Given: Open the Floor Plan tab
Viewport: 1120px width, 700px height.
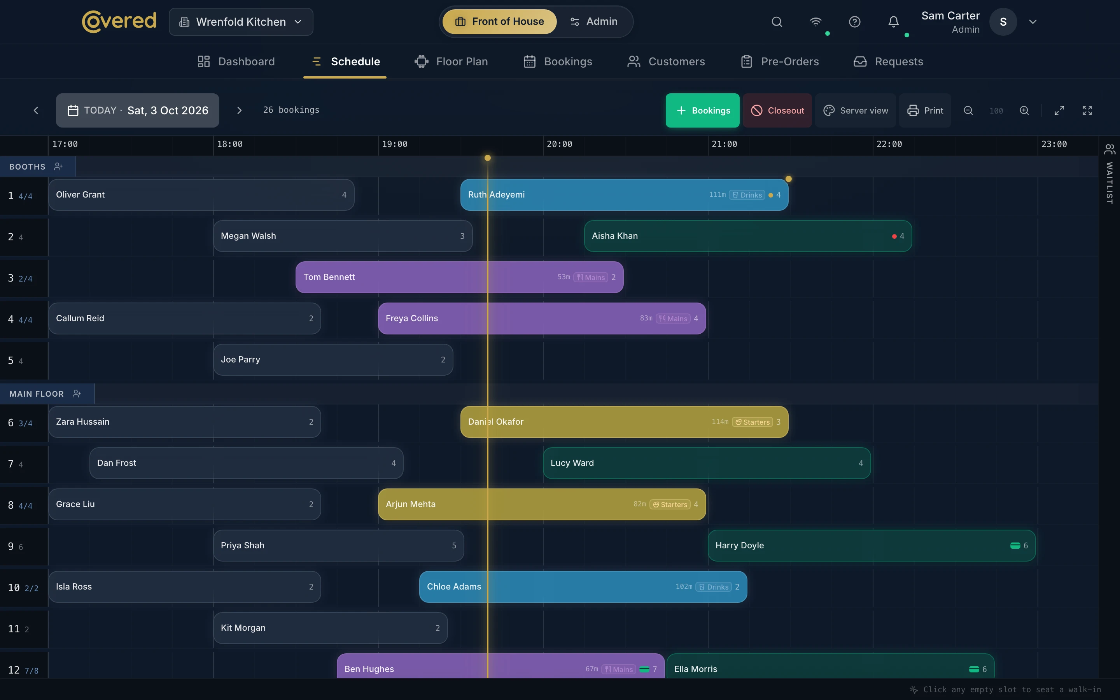Looking at the screenshot, I should 451,61.
